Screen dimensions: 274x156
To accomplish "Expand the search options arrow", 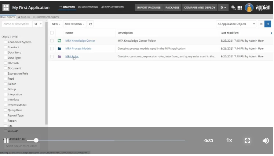I will (x=41, y=24).
